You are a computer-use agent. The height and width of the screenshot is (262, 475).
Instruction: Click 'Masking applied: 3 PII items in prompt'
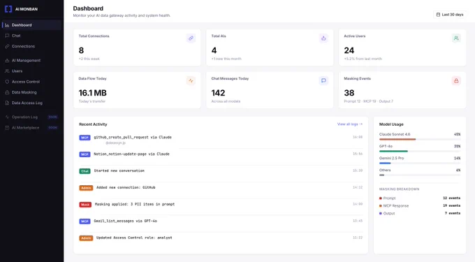(x=135, y=204)
